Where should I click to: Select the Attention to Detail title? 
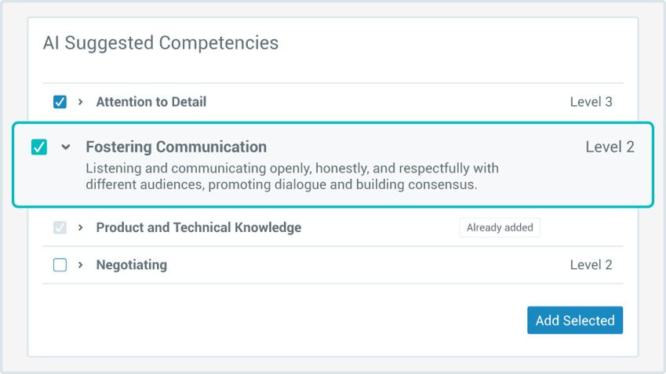pos(151,102)
